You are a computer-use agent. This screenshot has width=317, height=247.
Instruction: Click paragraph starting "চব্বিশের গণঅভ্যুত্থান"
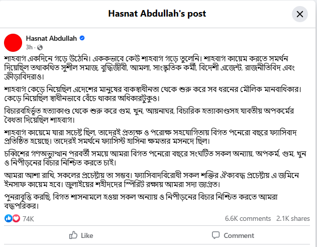(155, 158)
